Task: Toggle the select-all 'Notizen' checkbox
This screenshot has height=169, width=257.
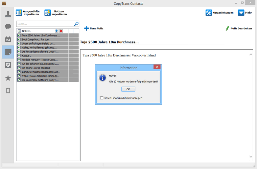Action: pyautogui.click(x=19, y=31)
